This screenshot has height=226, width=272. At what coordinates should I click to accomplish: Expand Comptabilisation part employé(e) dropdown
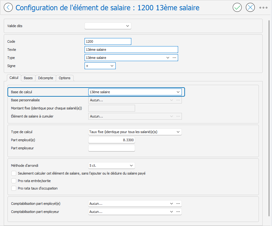coord(171,204)
